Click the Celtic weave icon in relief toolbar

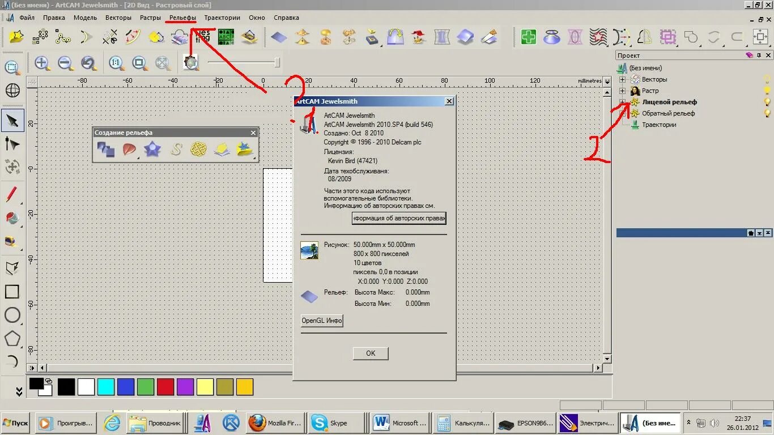(198, 150)
